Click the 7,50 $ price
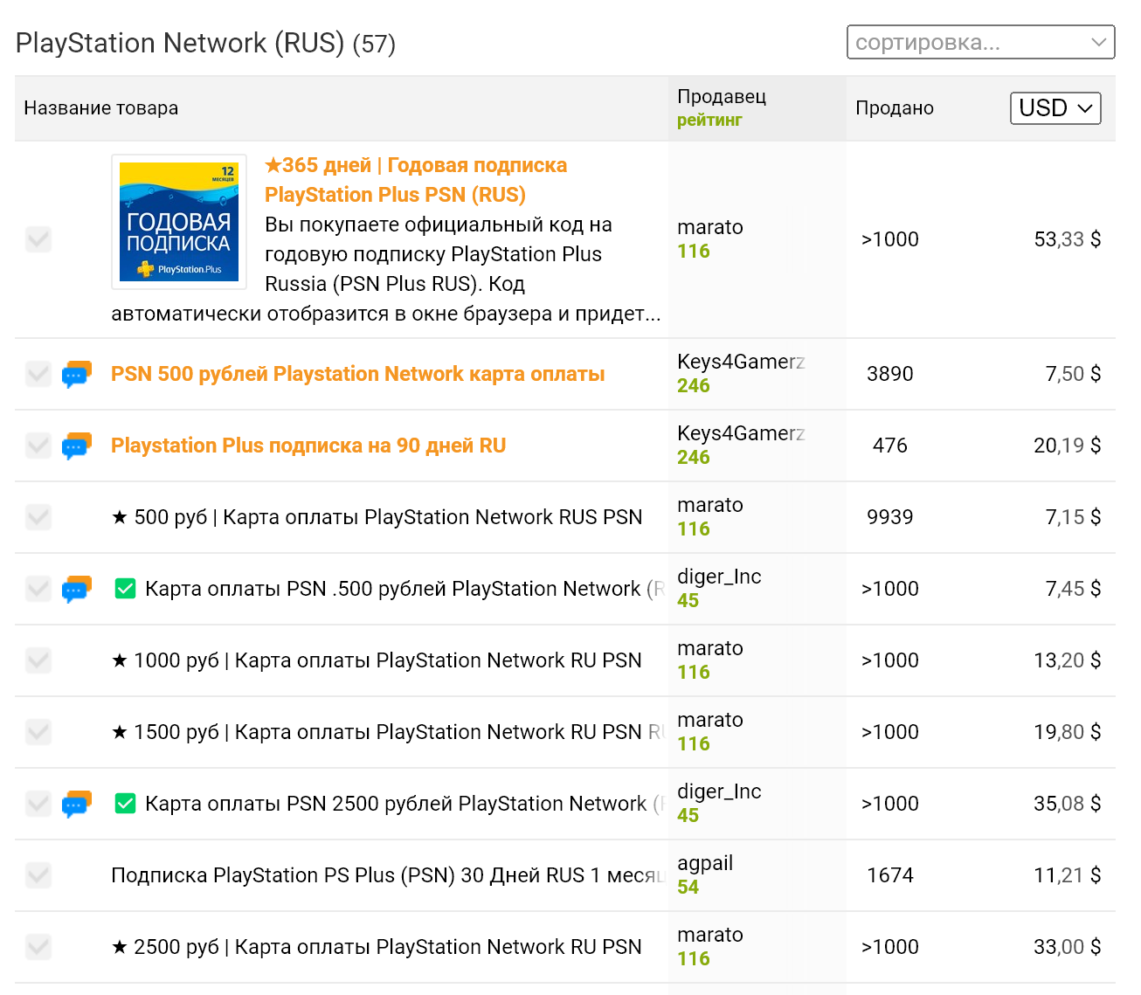Screen dimensions: 1141x995 point(1073,374)
